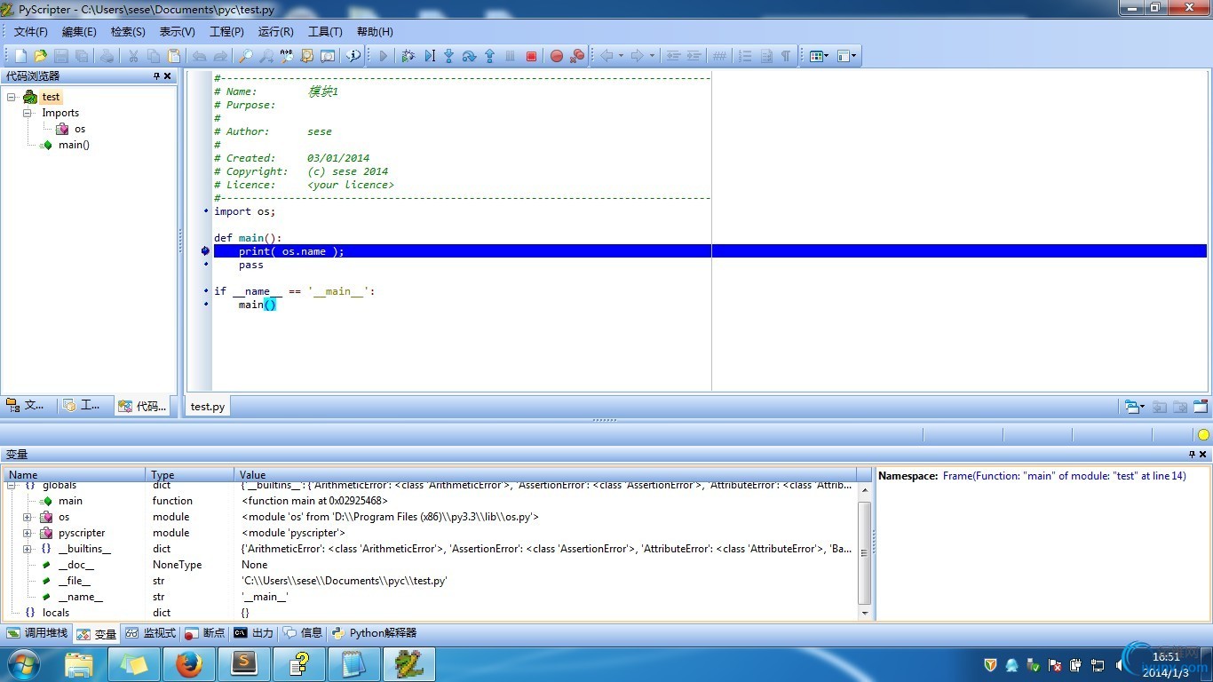Toggle comment with the ## icon

coord(719,56)
